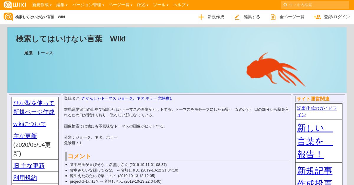Open 新規記事作成投票 link in right sidebar
Screen dimensions: 354x185
coord(315,175)
